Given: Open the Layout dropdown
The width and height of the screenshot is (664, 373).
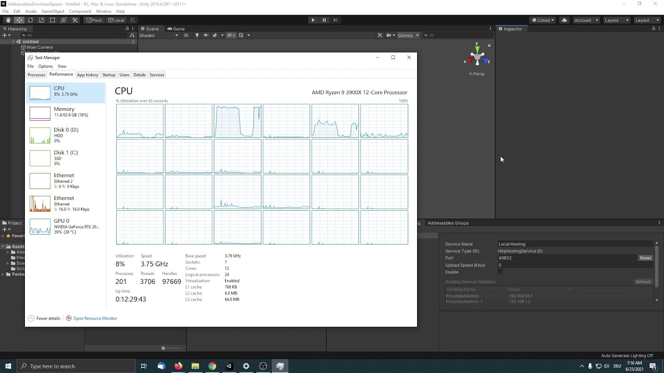Looking at the screenshot, I should 646,20.
